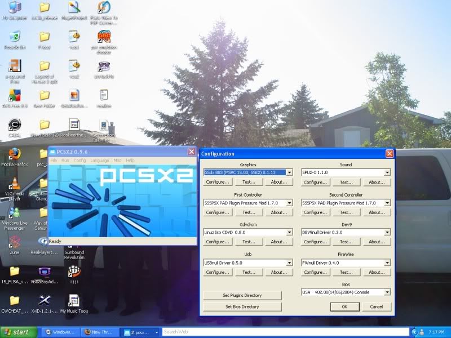
Task: Click the Set Plugins Directory button
Action: [x=242, y=295]
